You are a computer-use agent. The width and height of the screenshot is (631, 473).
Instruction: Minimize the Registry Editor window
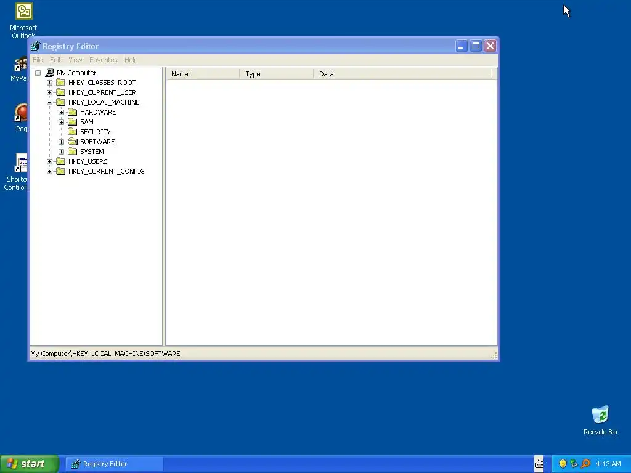click(461, 46)
